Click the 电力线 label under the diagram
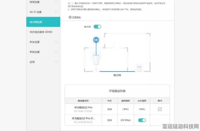The image size is (200, 131). click(x=117, y=75)
